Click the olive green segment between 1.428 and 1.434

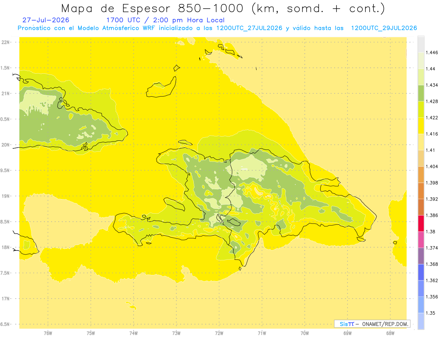tap(420, 93)
